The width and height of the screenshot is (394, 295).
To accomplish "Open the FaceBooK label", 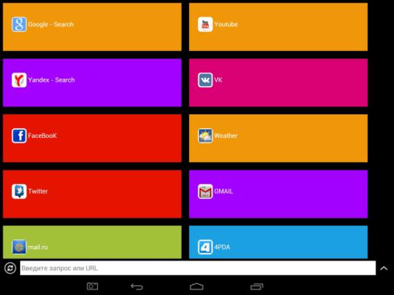I will 42,136.
